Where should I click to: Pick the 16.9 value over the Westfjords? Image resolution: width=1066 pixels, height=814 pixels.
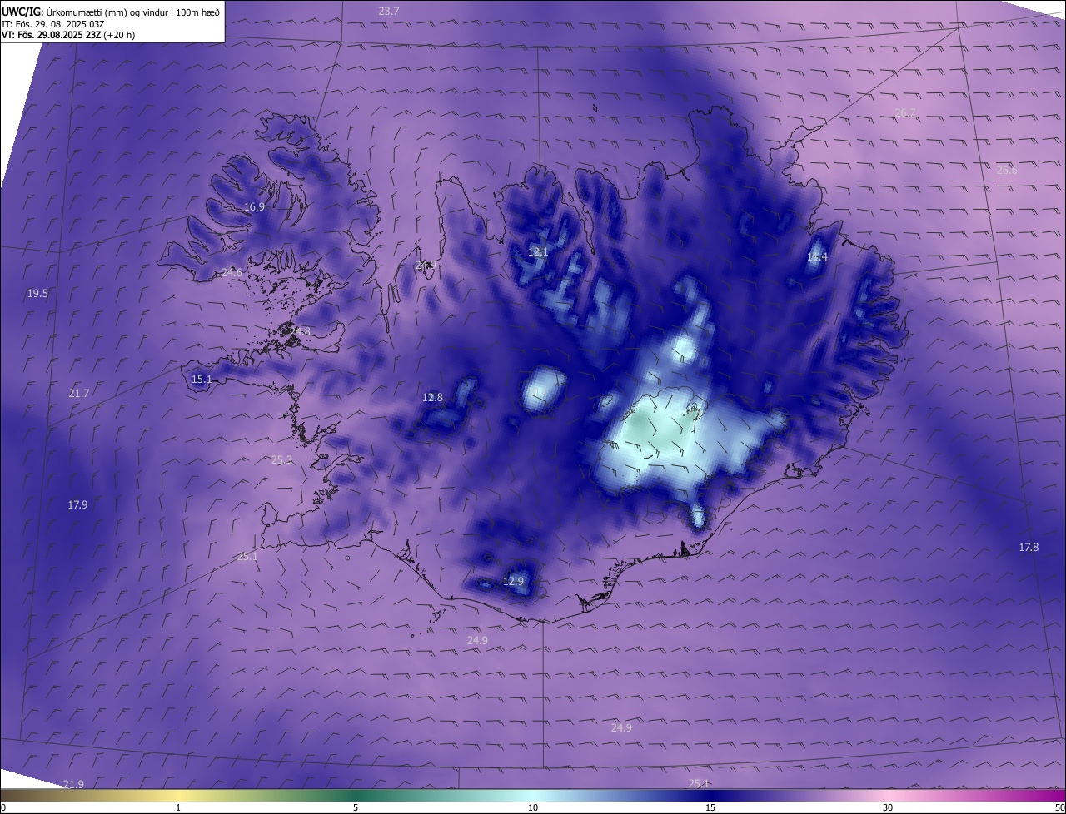coord(254,206)
